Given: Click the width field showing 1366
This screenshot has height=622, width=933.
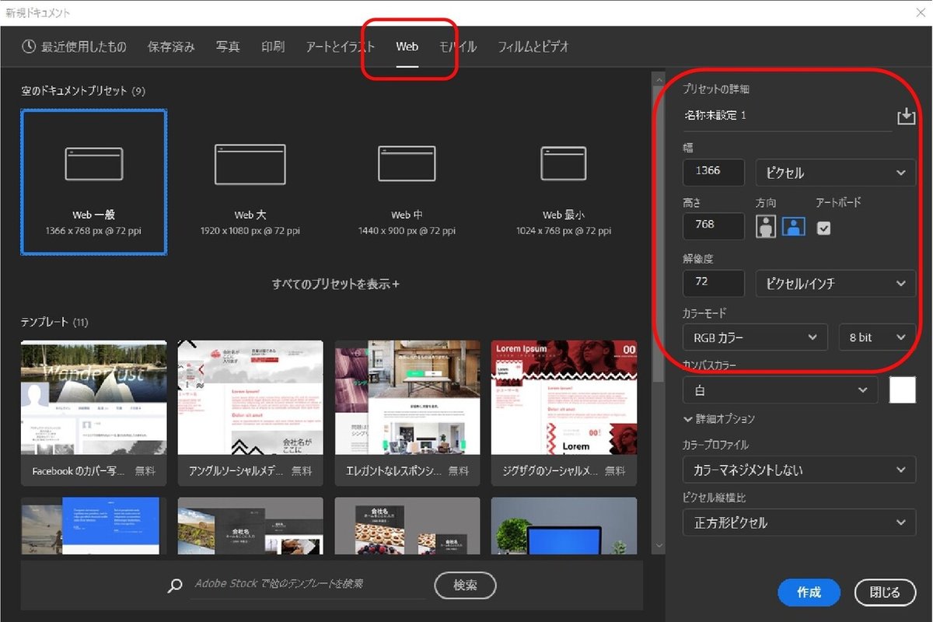Looking at the screenshot, I should click(714, 172).
